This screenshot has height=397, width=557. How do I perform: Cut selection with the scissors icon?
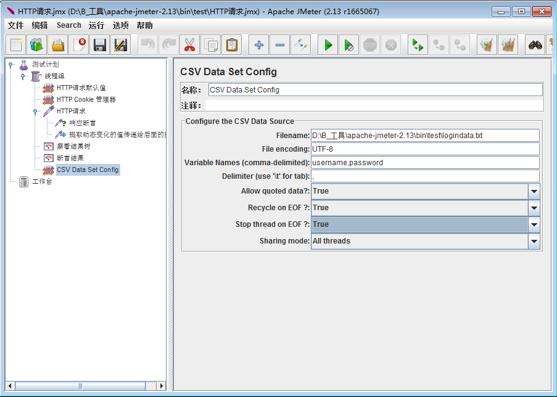(190, 45)
